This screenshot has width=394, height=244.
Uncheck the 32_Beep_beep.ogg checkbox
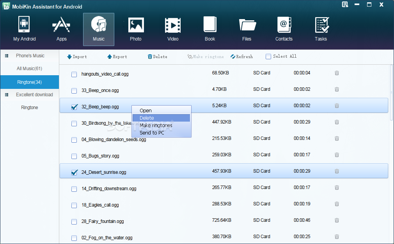(74, 107)
